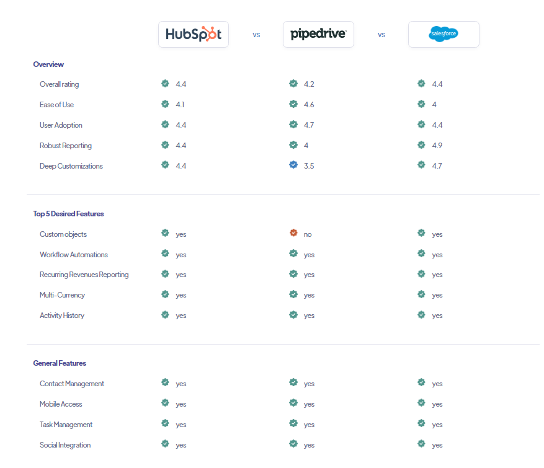Click the Recurring Revenues Reporting label
The image size is (544, 468).
84,275
